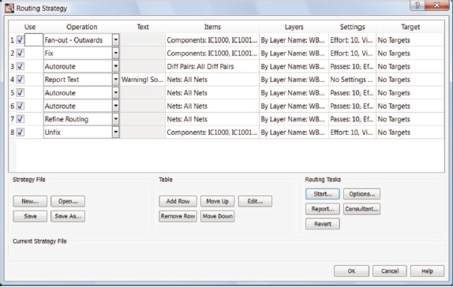Open an existing strategy file

(x=68, y=201)
